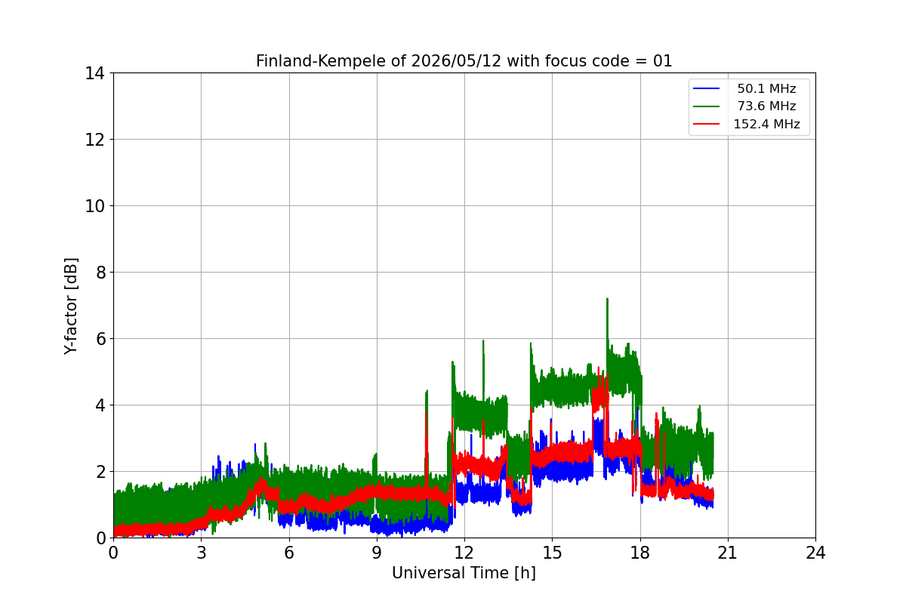Image resolution: width=906 pixels, height=604 pixels.
Task: Click y-axis tick label 4
Action: (100, 405)
